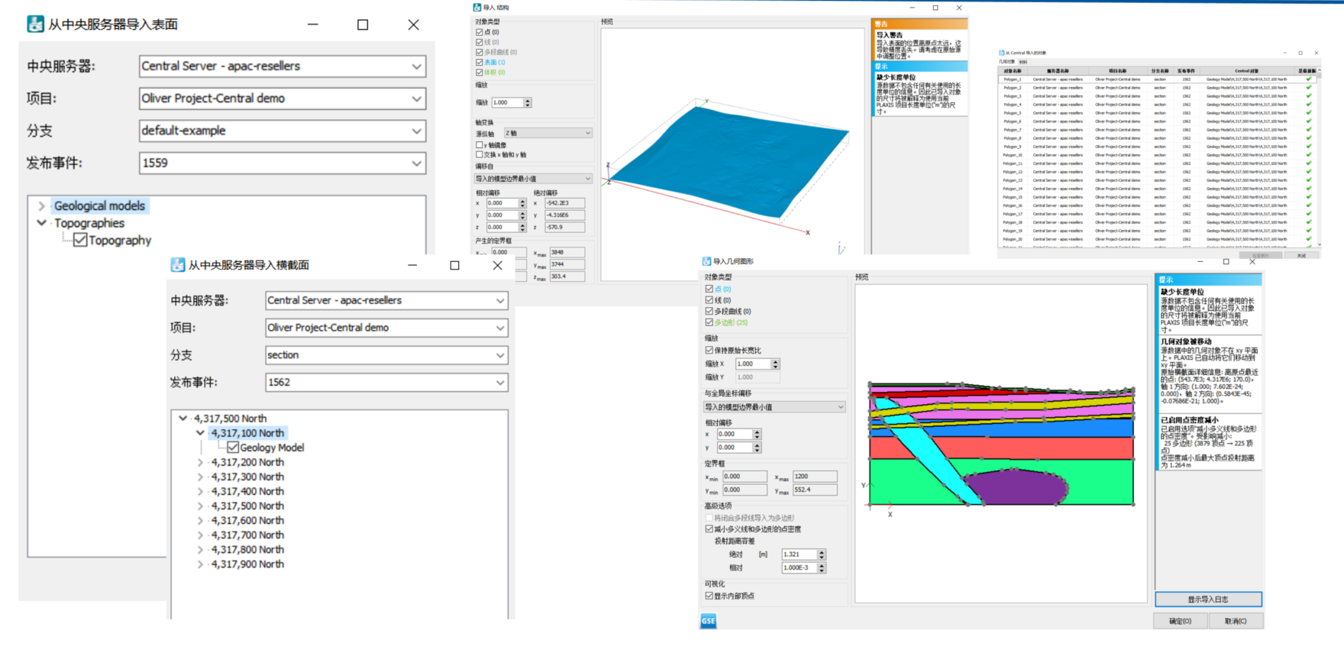The width and height of the screenshot is (1344, 650).
Task: Switch to the 材料 tab
Action: coord(1023,63)
